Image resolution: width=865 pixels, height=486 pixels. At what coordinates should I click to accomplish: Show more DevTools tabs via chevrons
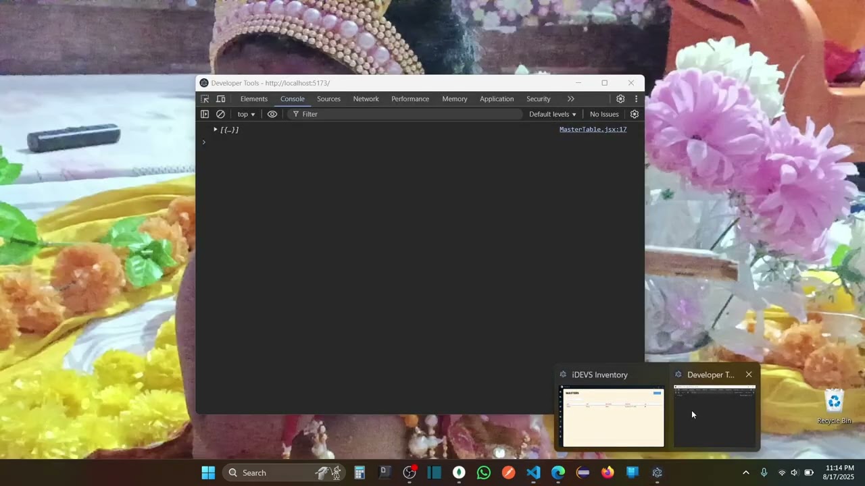point(571,99)
